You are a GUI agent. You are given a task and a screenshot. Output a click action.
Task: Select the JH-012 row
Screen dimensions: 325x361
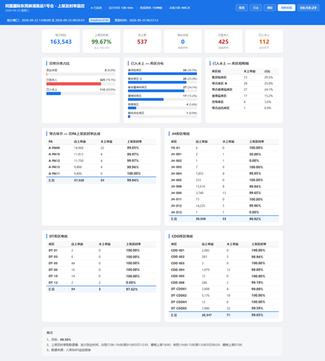tap(224, 206)
